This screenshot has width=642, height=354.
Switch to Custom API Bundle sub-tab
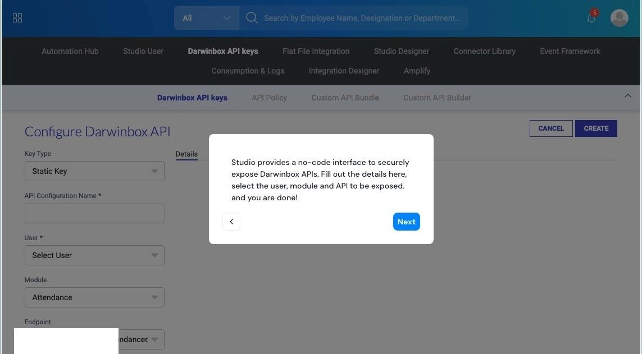345,98
